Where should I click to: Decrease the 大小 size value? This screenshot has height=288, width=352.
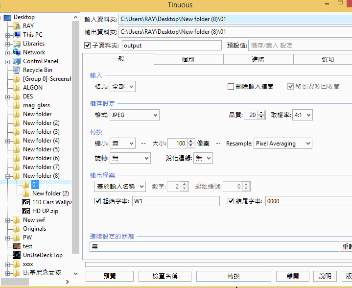[190, 145]
